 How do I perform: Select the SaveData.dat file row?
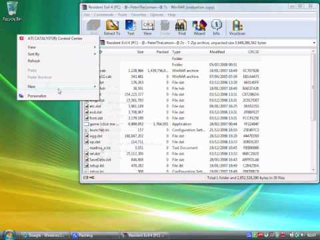click(172, 160)
